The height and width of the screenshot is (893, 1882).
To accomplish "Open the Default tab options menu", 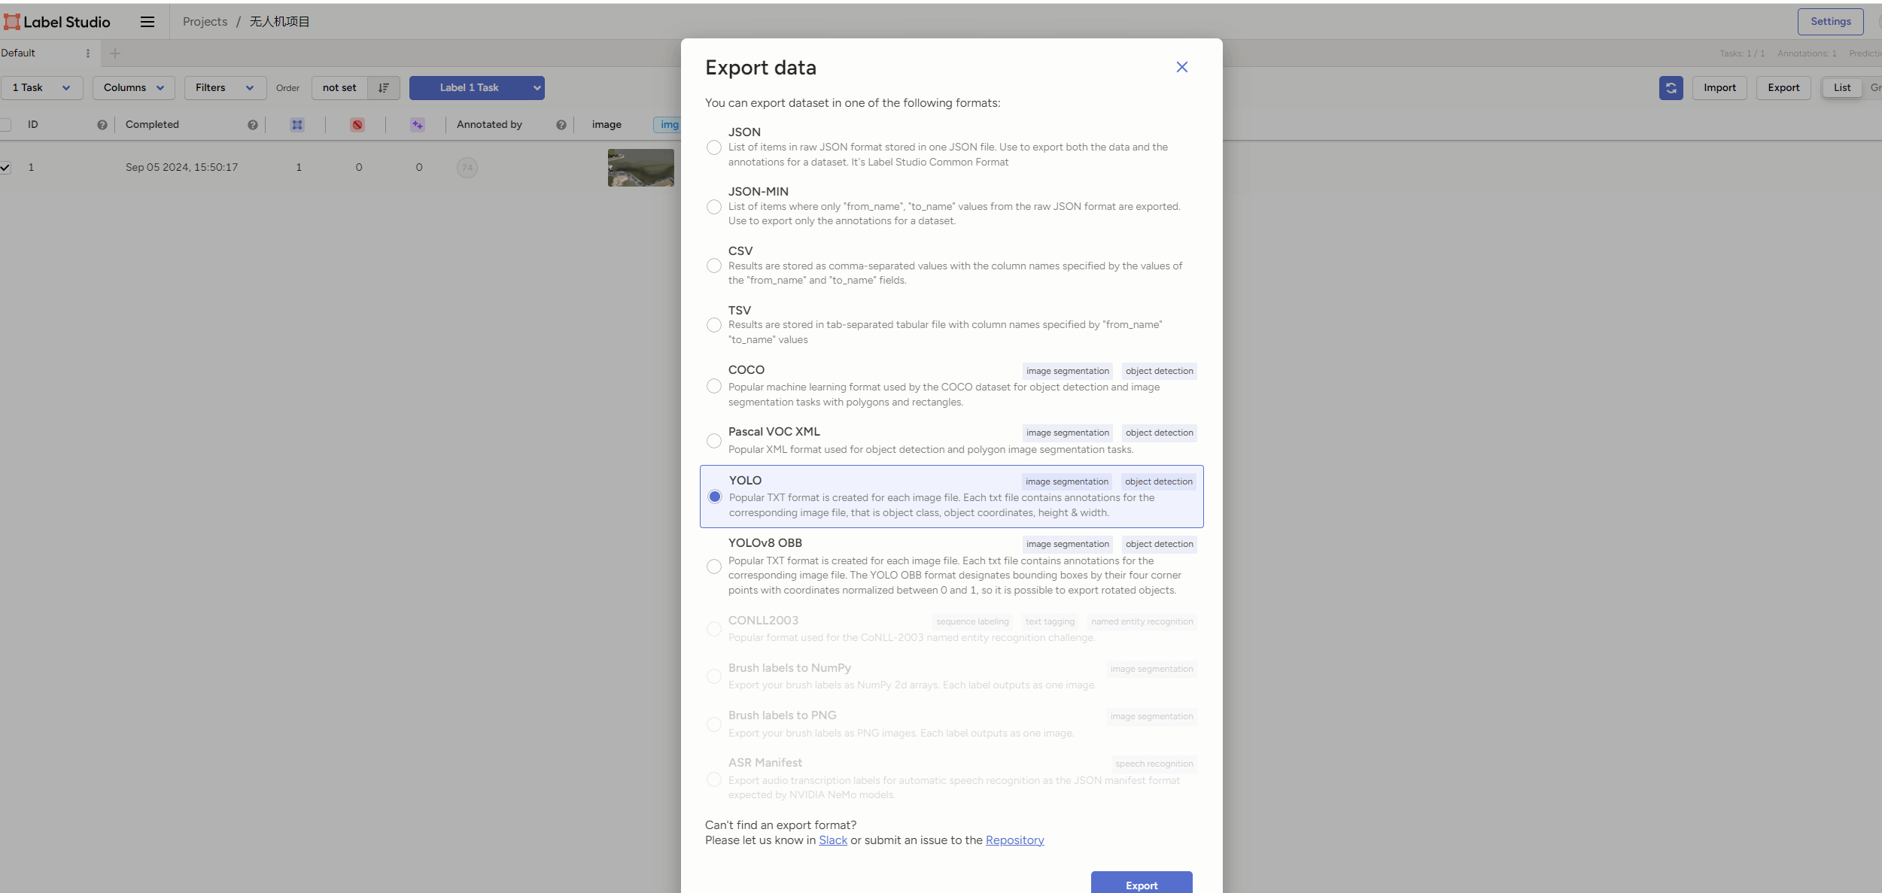I will pyautogui.click(x=88, y=53).
